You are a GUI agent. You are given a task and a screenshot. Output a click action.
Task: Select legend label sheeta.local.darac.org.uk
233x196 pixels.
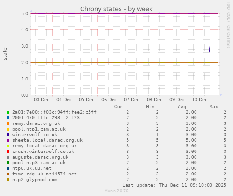pyautogui.click(x=47, y=140)
